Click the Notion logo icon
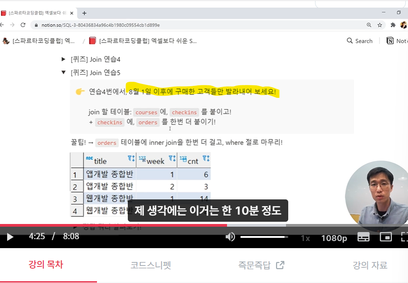The image size is (408, 283). (x=390, y=41)
